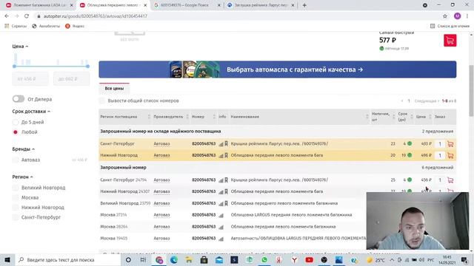Add Saint Petersburg 493 ₽ offer to cart
This screenshot has width=474, height=266.
tap(450, 144)
